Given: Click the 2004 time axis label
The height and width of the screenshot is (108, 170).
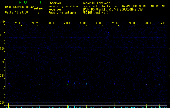Looking at the screenshot, I should (67, 23).
